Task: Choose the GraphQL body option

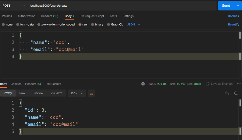Action: tap(109, 25)
